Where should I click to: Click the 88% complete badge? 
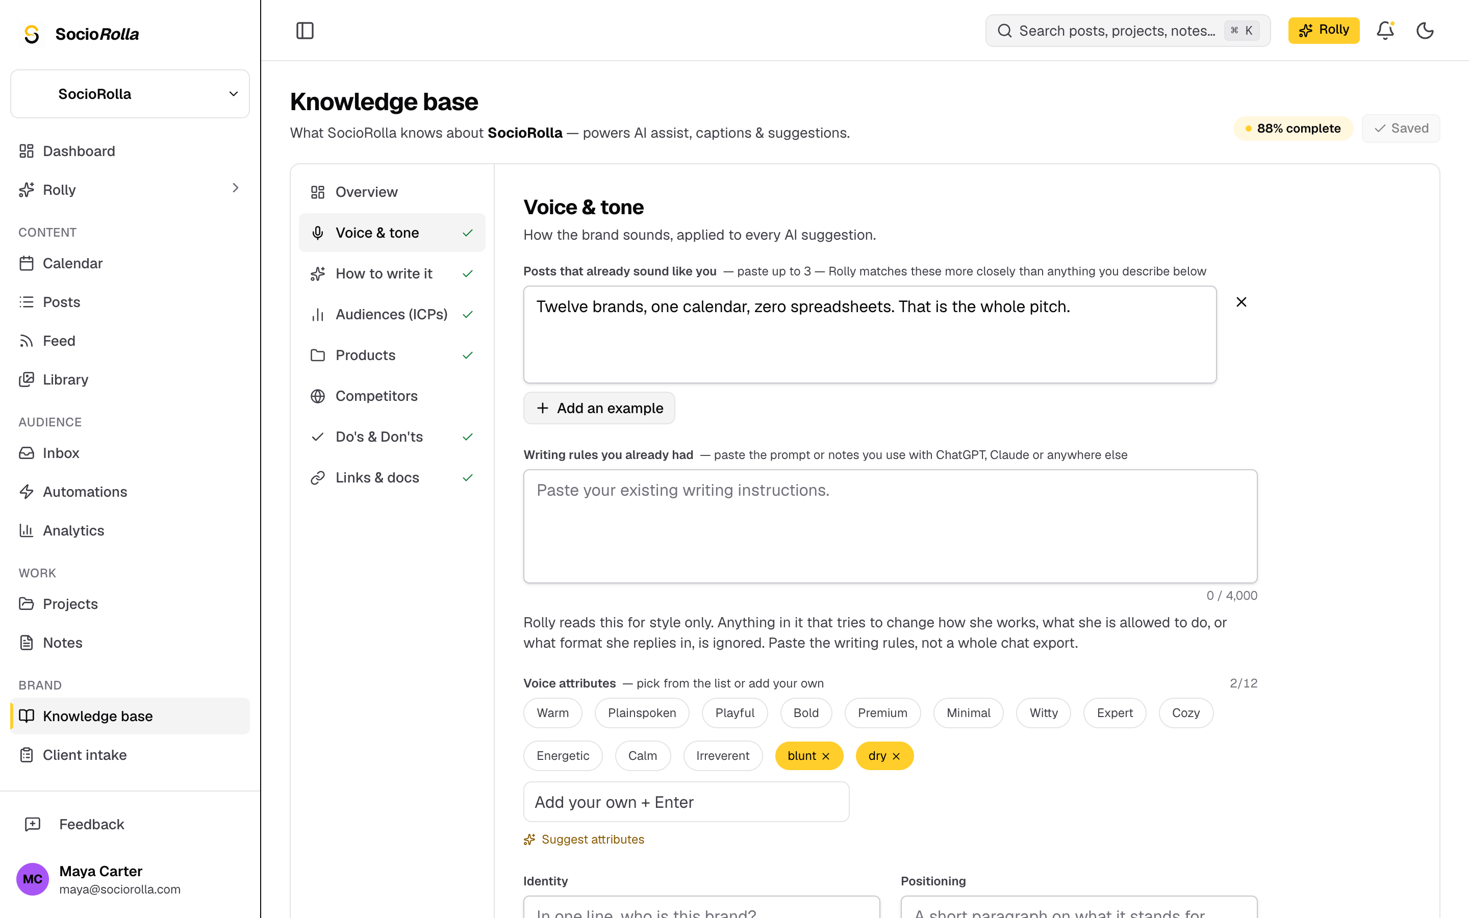click(1293, 129)
